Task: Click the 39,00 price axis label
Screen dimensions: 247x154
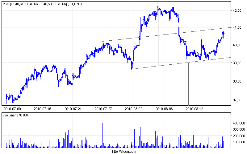Action: 237,63
